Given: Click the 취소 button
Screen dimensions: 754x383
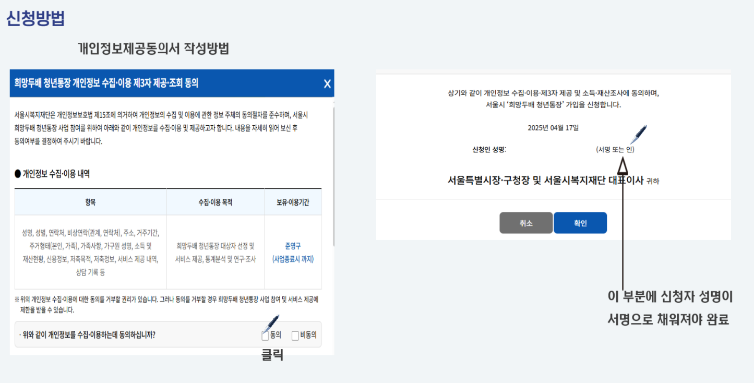Looking at the screenshot, I should pyautogui.click(x=525, y=223).
